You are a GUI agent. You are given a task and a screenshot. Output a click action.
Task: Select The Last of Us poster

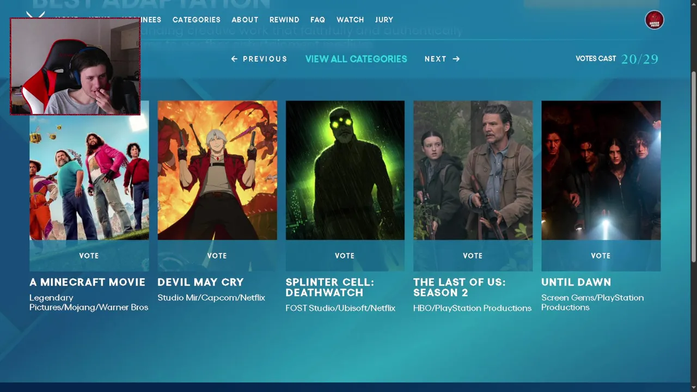(x=473, y=170)
